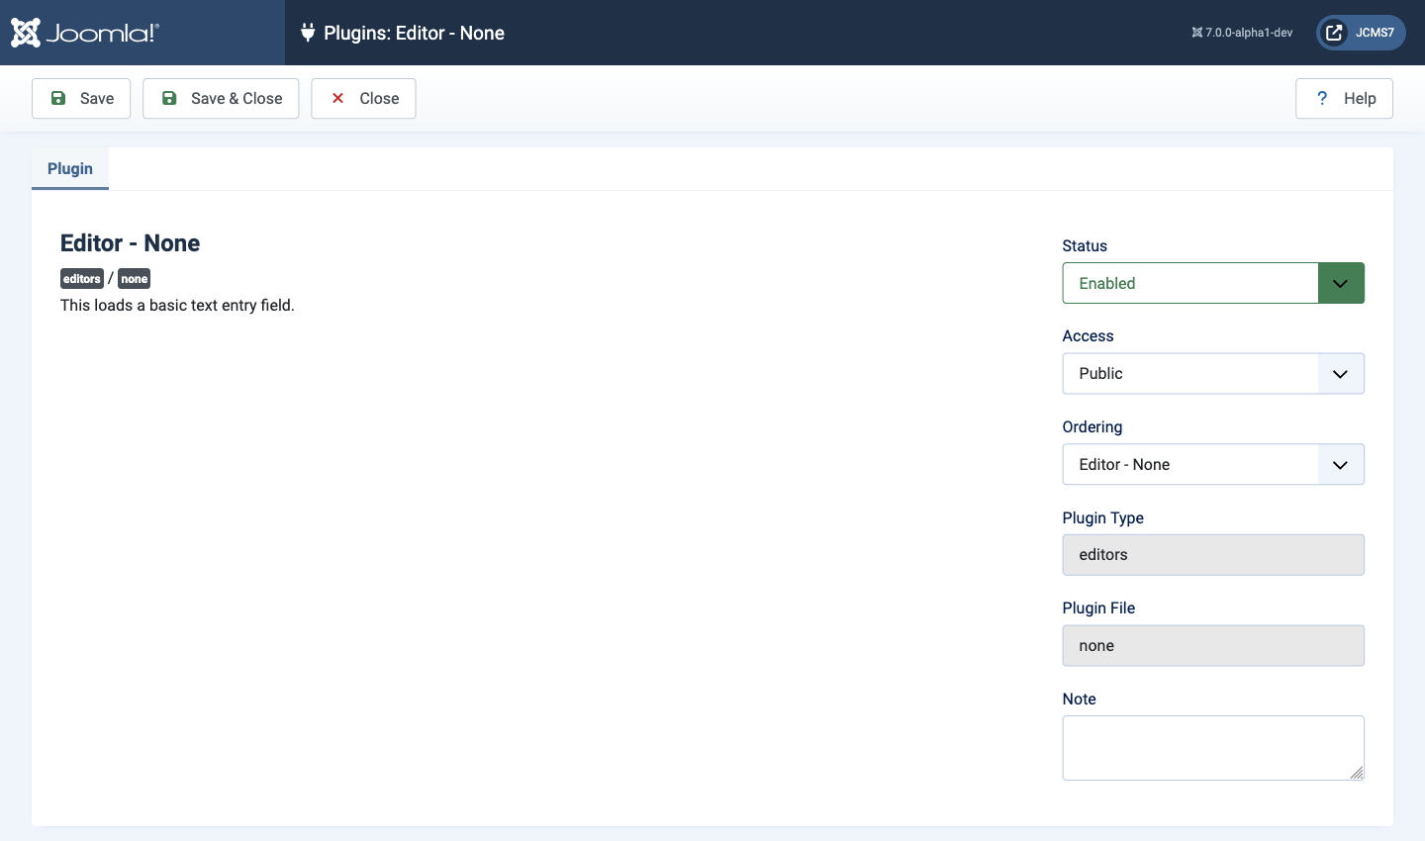Switch to the Plugin tab
The image size is (1425, 841).
[x=70, y=168]
